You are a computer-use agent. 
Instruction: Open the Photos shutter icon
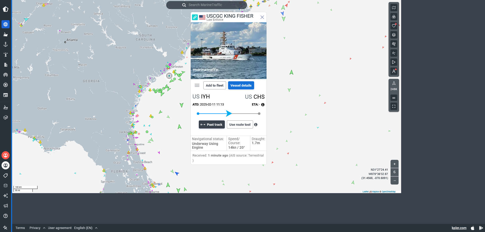(x=6, y=85)
